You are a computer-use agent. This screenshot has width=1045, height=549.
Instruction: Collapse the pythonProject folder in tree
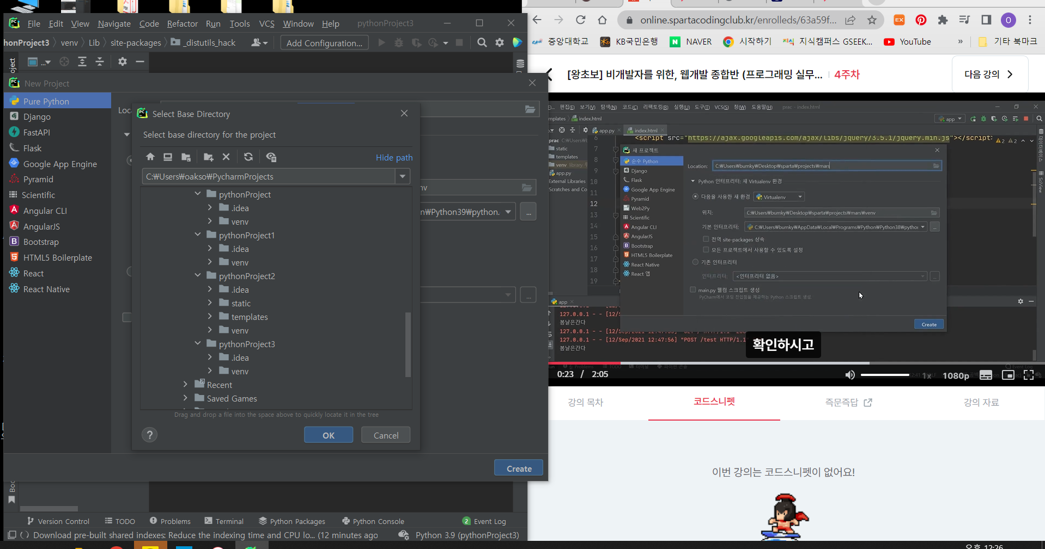(x=198, y=194)
